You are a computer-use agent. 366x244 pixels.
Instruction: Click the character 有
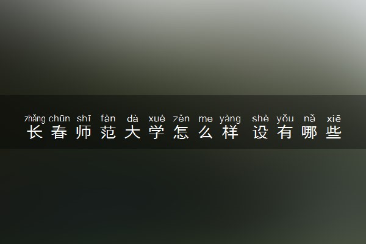(285, 132)
